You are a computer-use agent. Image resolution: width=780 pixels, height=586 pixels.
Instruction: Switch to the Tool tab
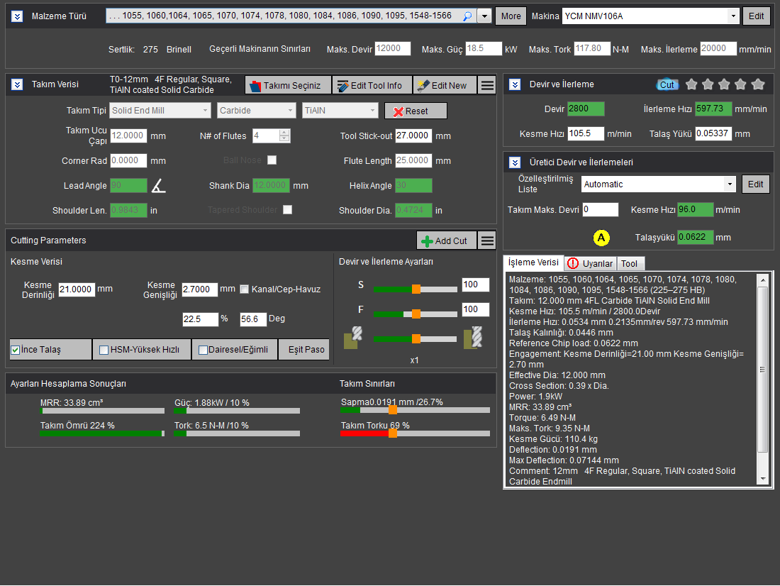point(629,263)
